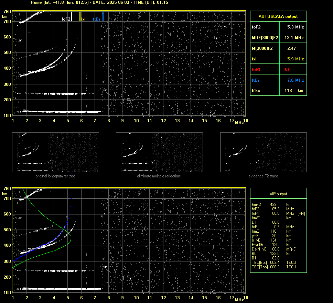Click the "[PN]" tag in AIP output

pyautogui.click(x=301, y=213)
